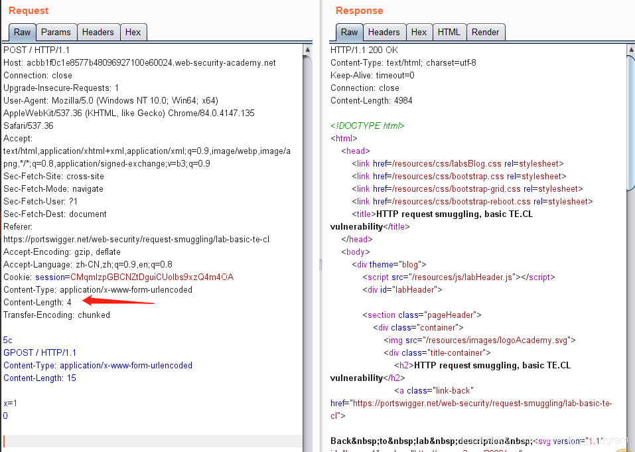Open the Request Params tab

pos(56,32)
